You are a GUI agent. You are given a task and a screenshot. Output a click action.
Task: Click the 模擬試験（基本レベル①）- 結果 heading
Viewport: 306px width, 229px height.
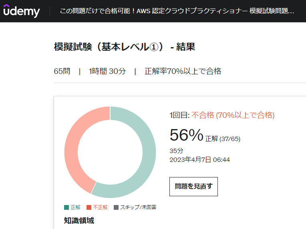(125, 47)
